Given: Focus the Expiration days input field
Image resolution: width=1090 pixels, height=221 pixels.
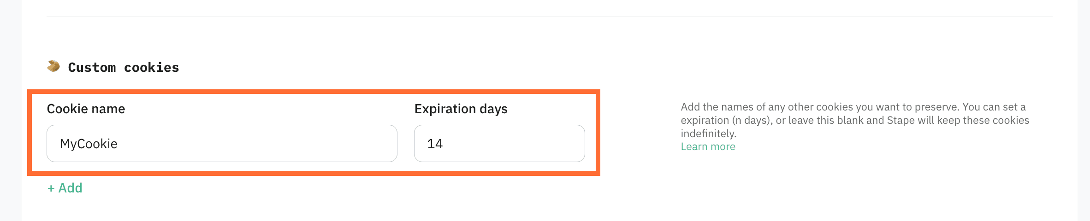Looking at the screenshot, I should tap(499, 143).
